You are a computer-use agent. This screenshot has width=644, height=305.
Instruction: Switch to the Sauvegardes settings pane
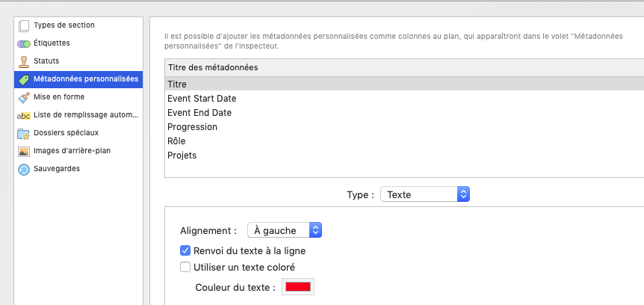(x=57, y=169)
